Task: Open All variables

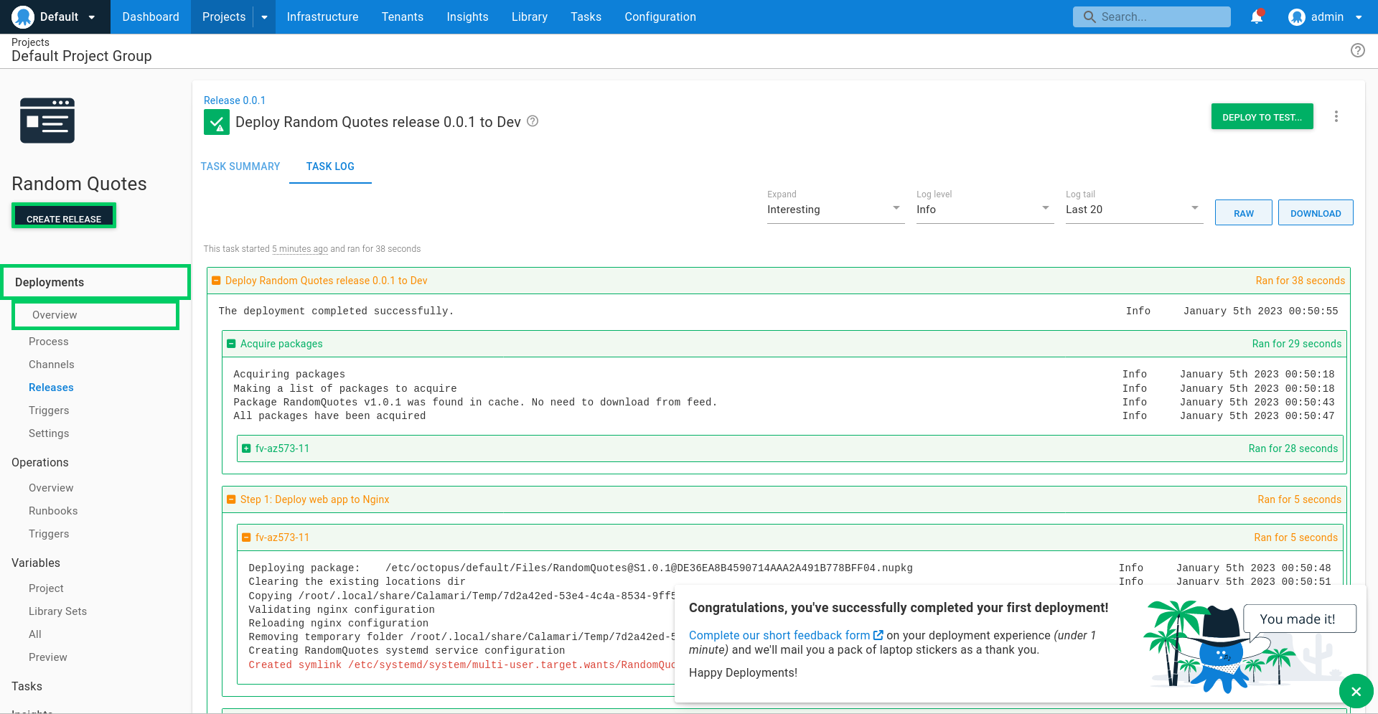Action: click(35, 634)
